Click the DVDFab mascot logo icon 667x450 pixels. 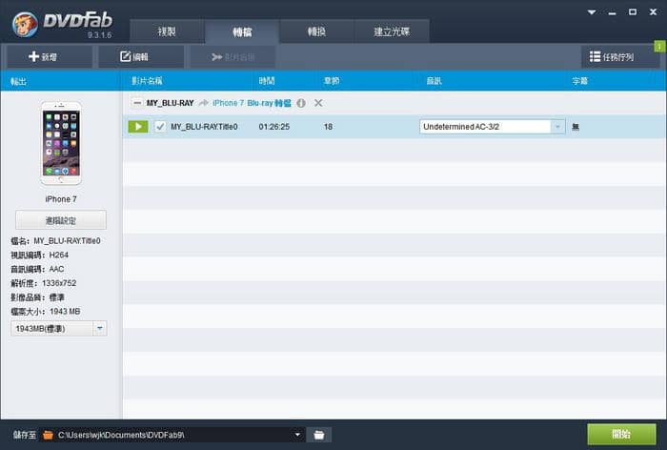(x=25, y=25)
